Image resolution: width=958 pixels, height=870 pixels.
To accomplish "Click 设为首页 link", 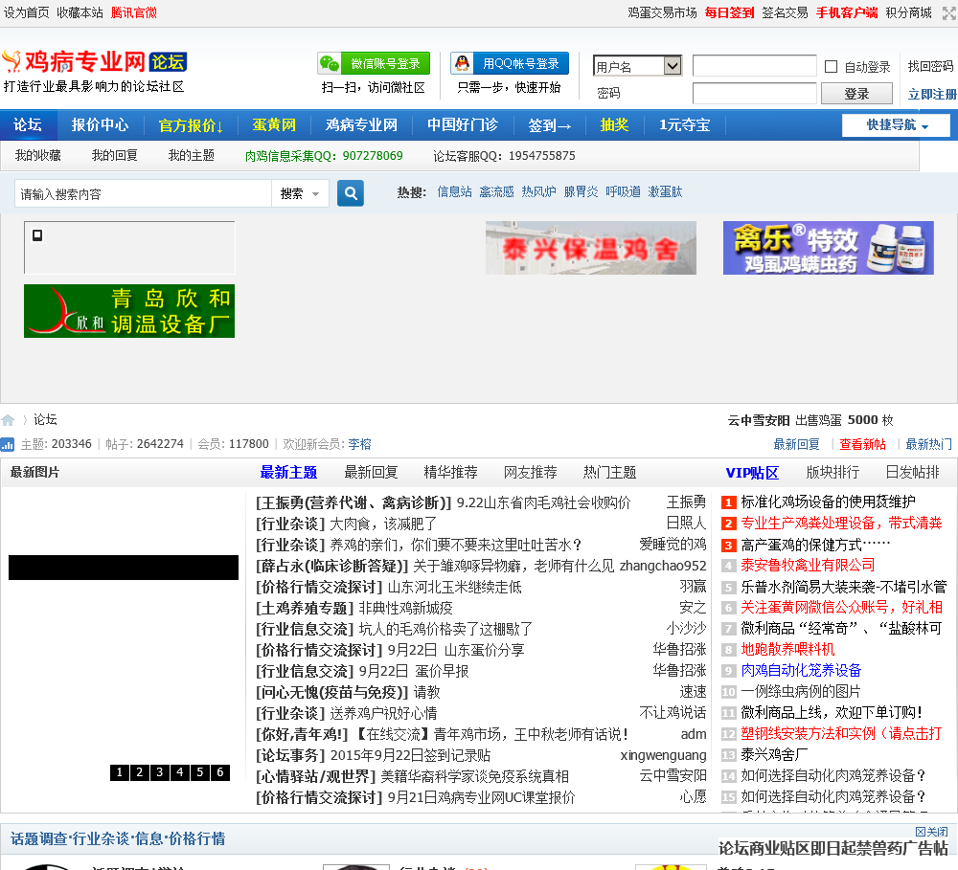I will click(x=26, y=12).
